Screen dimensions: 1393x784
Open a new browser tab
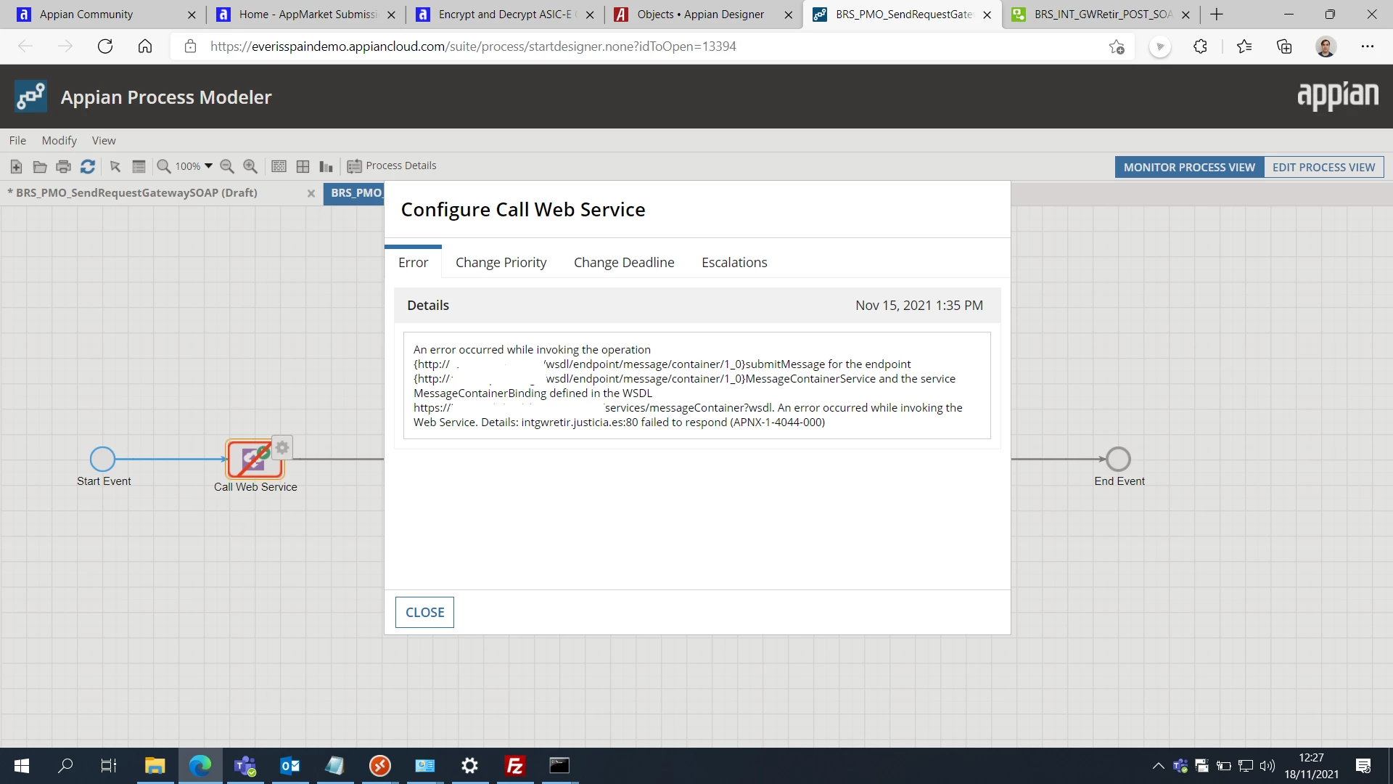pos(1217,15)
